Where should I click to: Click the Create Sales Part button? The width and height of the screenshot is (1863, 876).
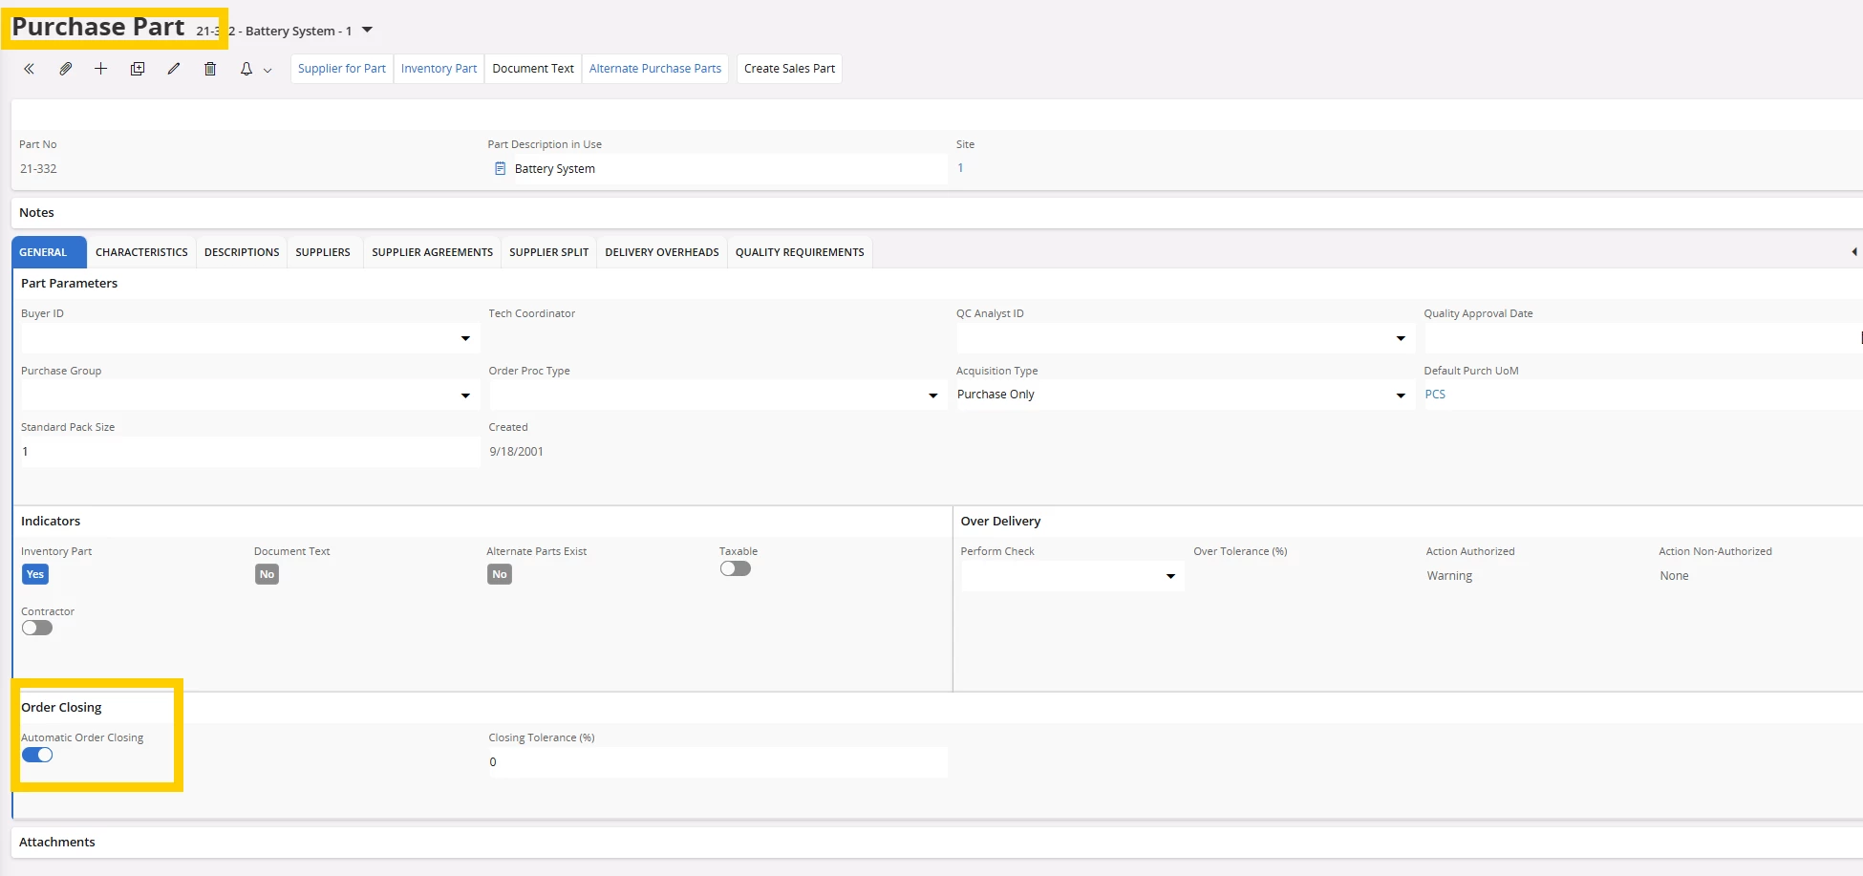tap(789, 69)
